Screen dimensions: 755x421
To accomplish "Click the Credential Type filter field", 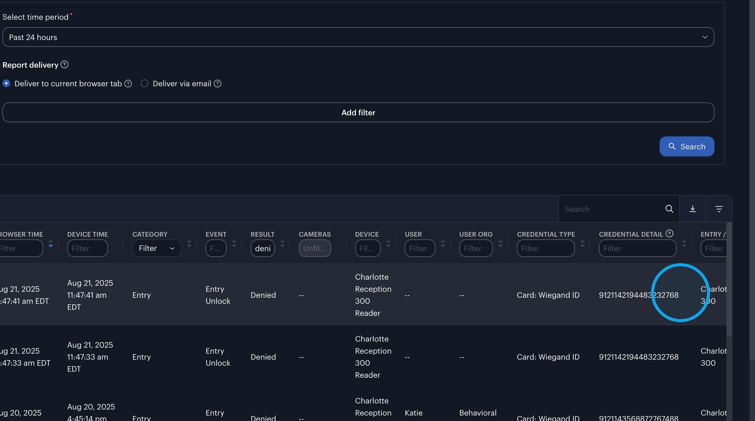I will click(546, 248).
